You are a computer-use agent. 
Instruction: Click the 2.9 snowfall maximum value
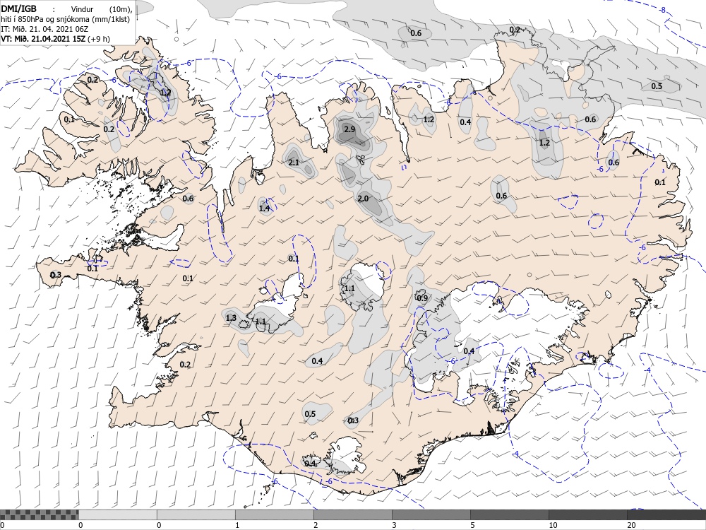(349, 129)
